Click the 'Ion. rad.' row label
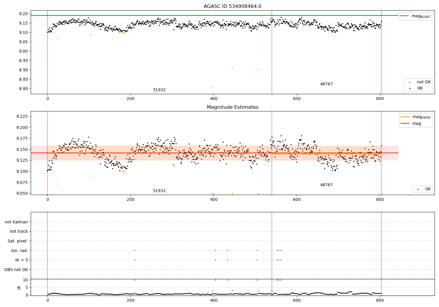 [20, 251]
